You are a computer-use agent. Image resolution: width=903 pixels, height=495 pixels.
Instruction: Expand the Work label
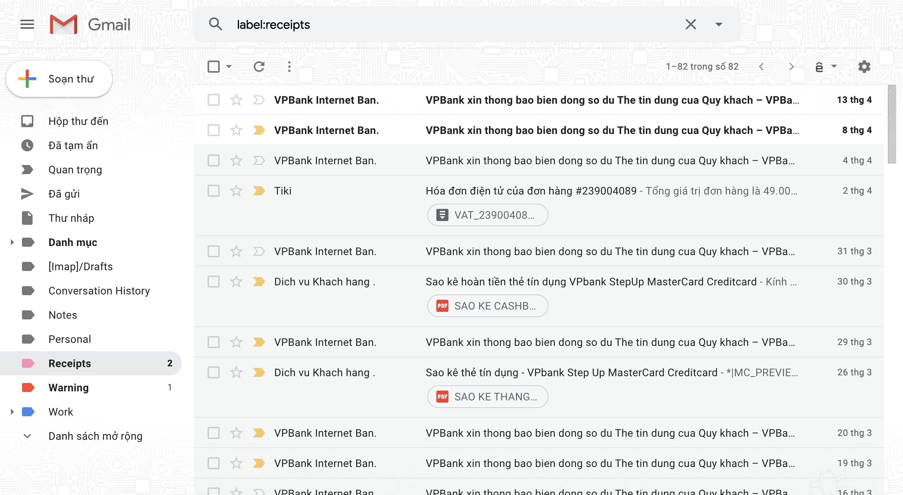11,412
